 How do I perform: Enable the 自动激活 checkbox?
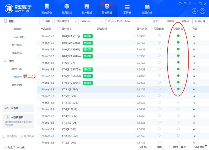coord(4,136)
